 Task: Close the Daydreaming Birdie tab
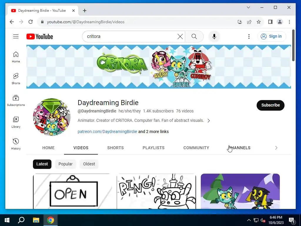click(73, 11)
